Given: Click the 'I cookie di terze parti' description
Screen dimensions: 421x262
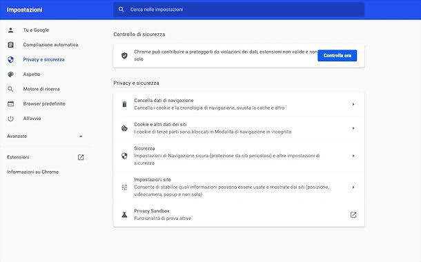Looking at the screenshot, I should coord(213,132).
